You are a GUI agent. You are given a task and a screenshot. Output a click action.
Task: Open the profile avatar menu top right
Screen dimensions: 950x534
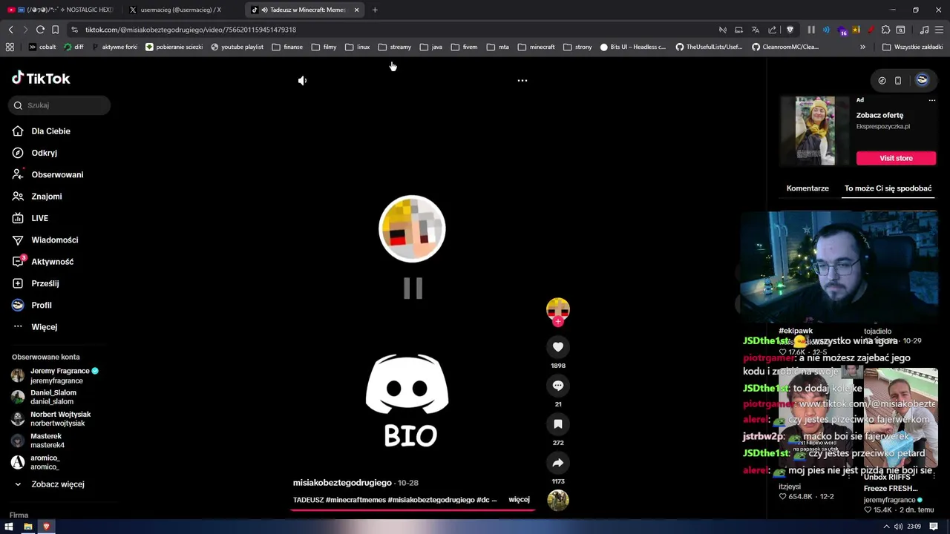922,80
